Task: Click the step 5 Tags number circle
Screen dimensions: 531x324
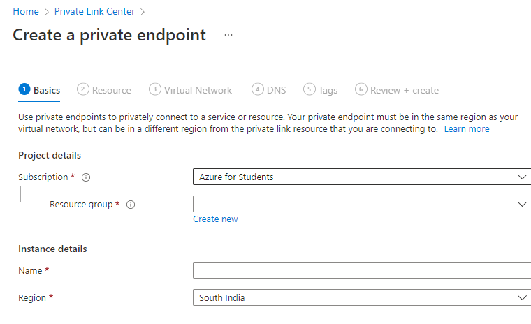Action: click(x=310, y=89)
